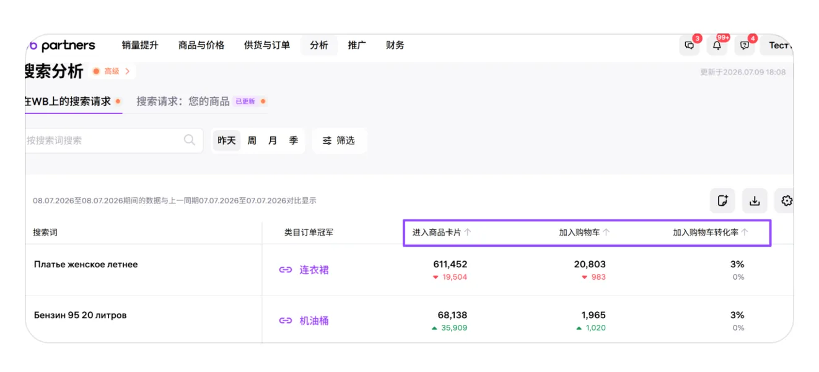
Task: Click the 1,965 add-to-cart value
Action: pyautogui.click(x=593, y=315)
